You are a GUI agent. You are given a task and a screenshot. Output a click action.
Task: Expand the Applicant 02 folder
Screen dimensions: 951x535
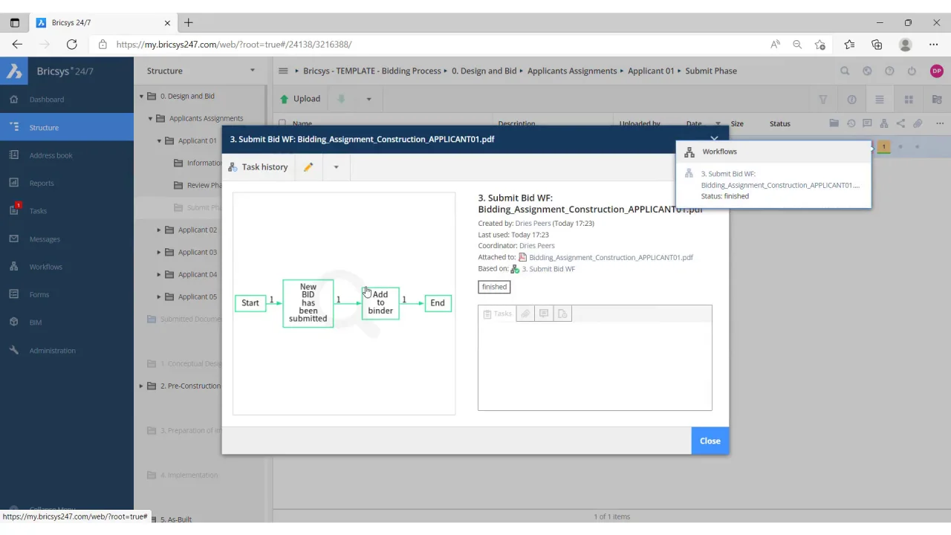(x=159, y=230)
